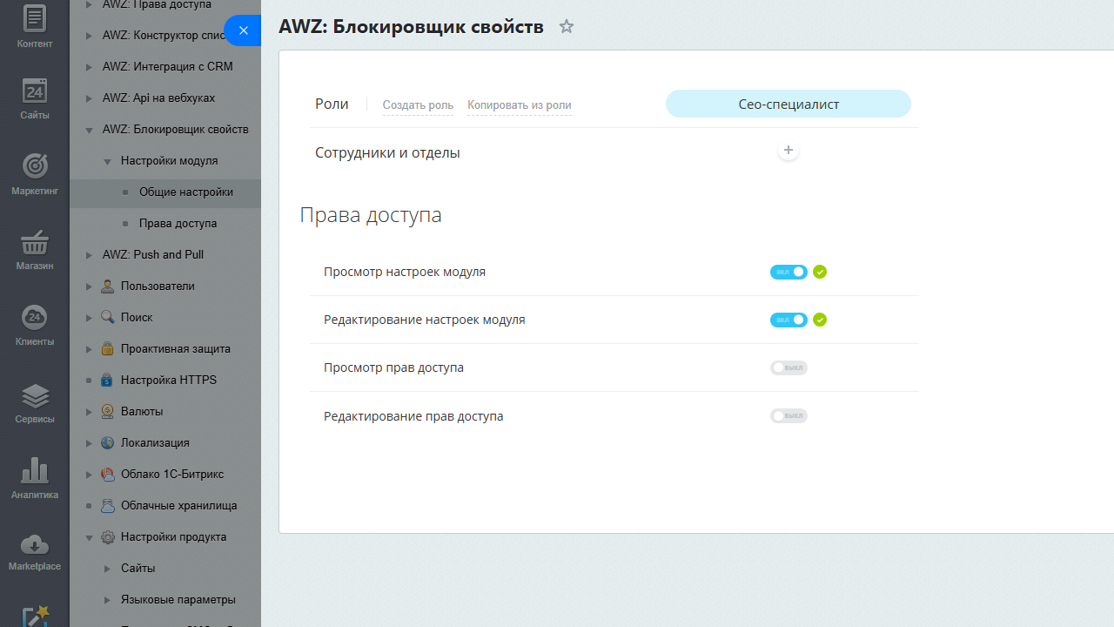The image size is (1114, 627).
Task: Open Проактивная защита menu item
Action: coord(176,349)
